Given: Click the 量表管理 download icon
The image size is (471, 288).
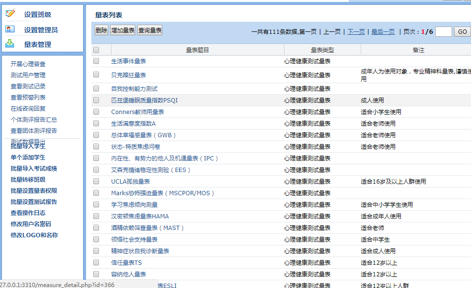Looking at the screenshot, I should pyautogui.click(x=10, y=43).
